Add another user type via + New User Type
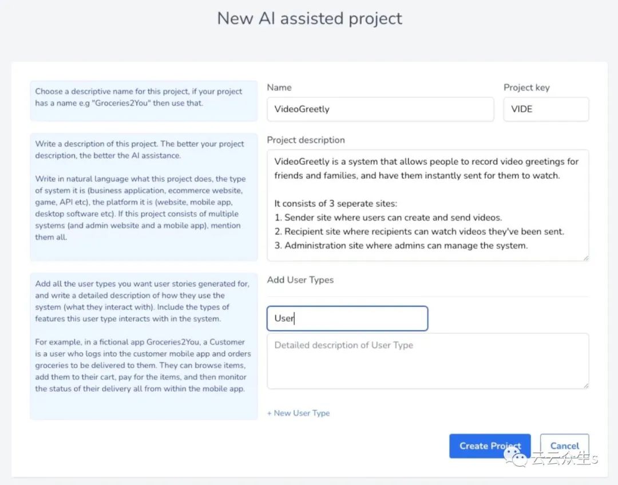 (298, 413)
